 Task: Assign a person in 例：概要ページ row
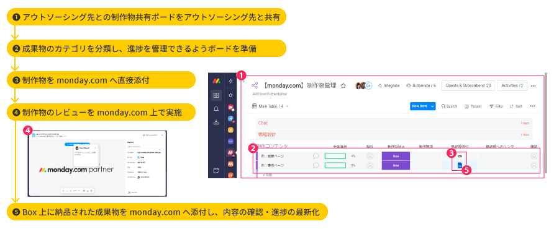click(370, 156)
